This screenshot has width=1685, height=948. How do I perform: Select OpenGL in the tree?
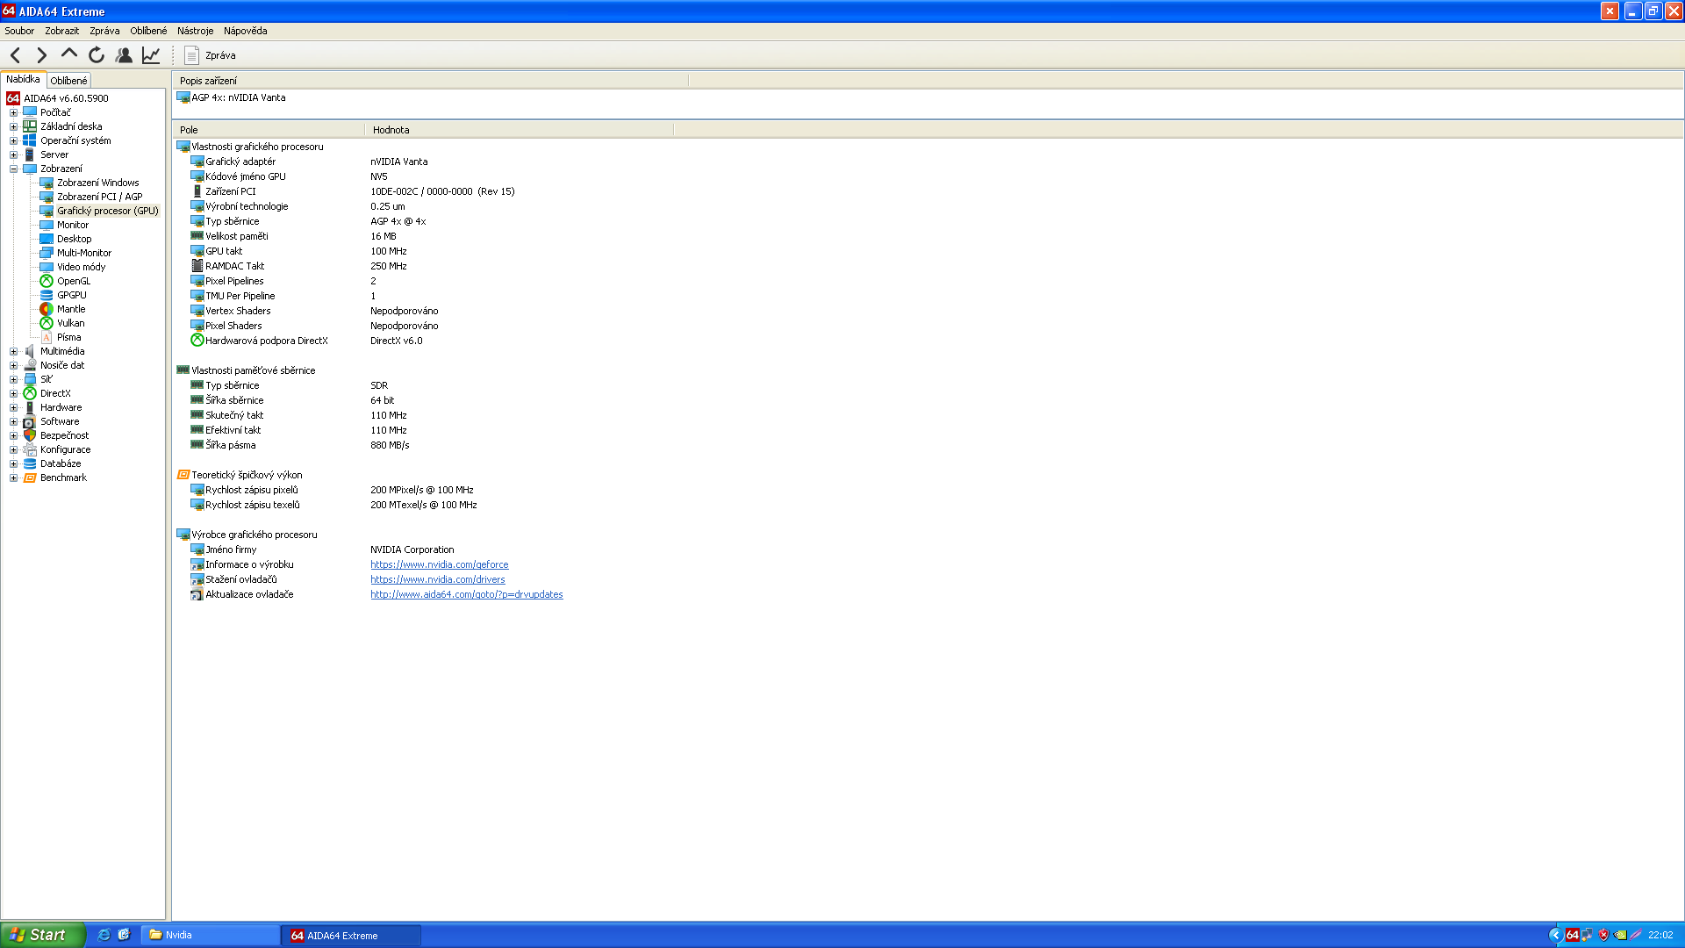tap(74, 281)
